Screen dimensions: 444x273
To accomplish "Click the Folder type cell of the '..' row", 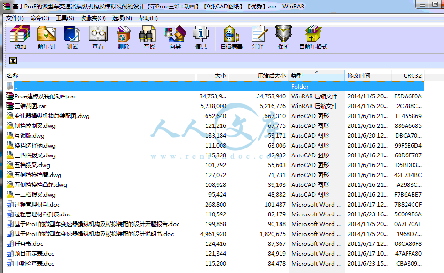I will (300, 86).
